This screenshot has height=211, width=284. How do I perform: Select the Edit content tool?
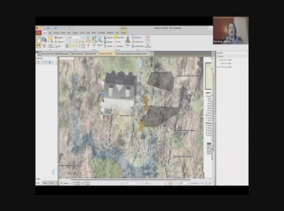click(x=88, y=41)
